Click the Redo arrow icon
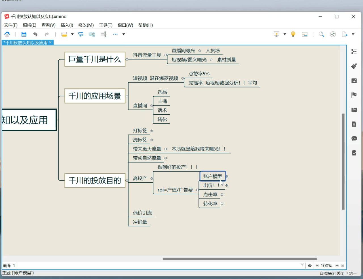 (x=47, y=34)
